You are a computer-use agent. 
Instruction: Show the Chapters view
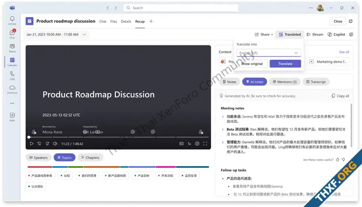[x=90, y=157]
